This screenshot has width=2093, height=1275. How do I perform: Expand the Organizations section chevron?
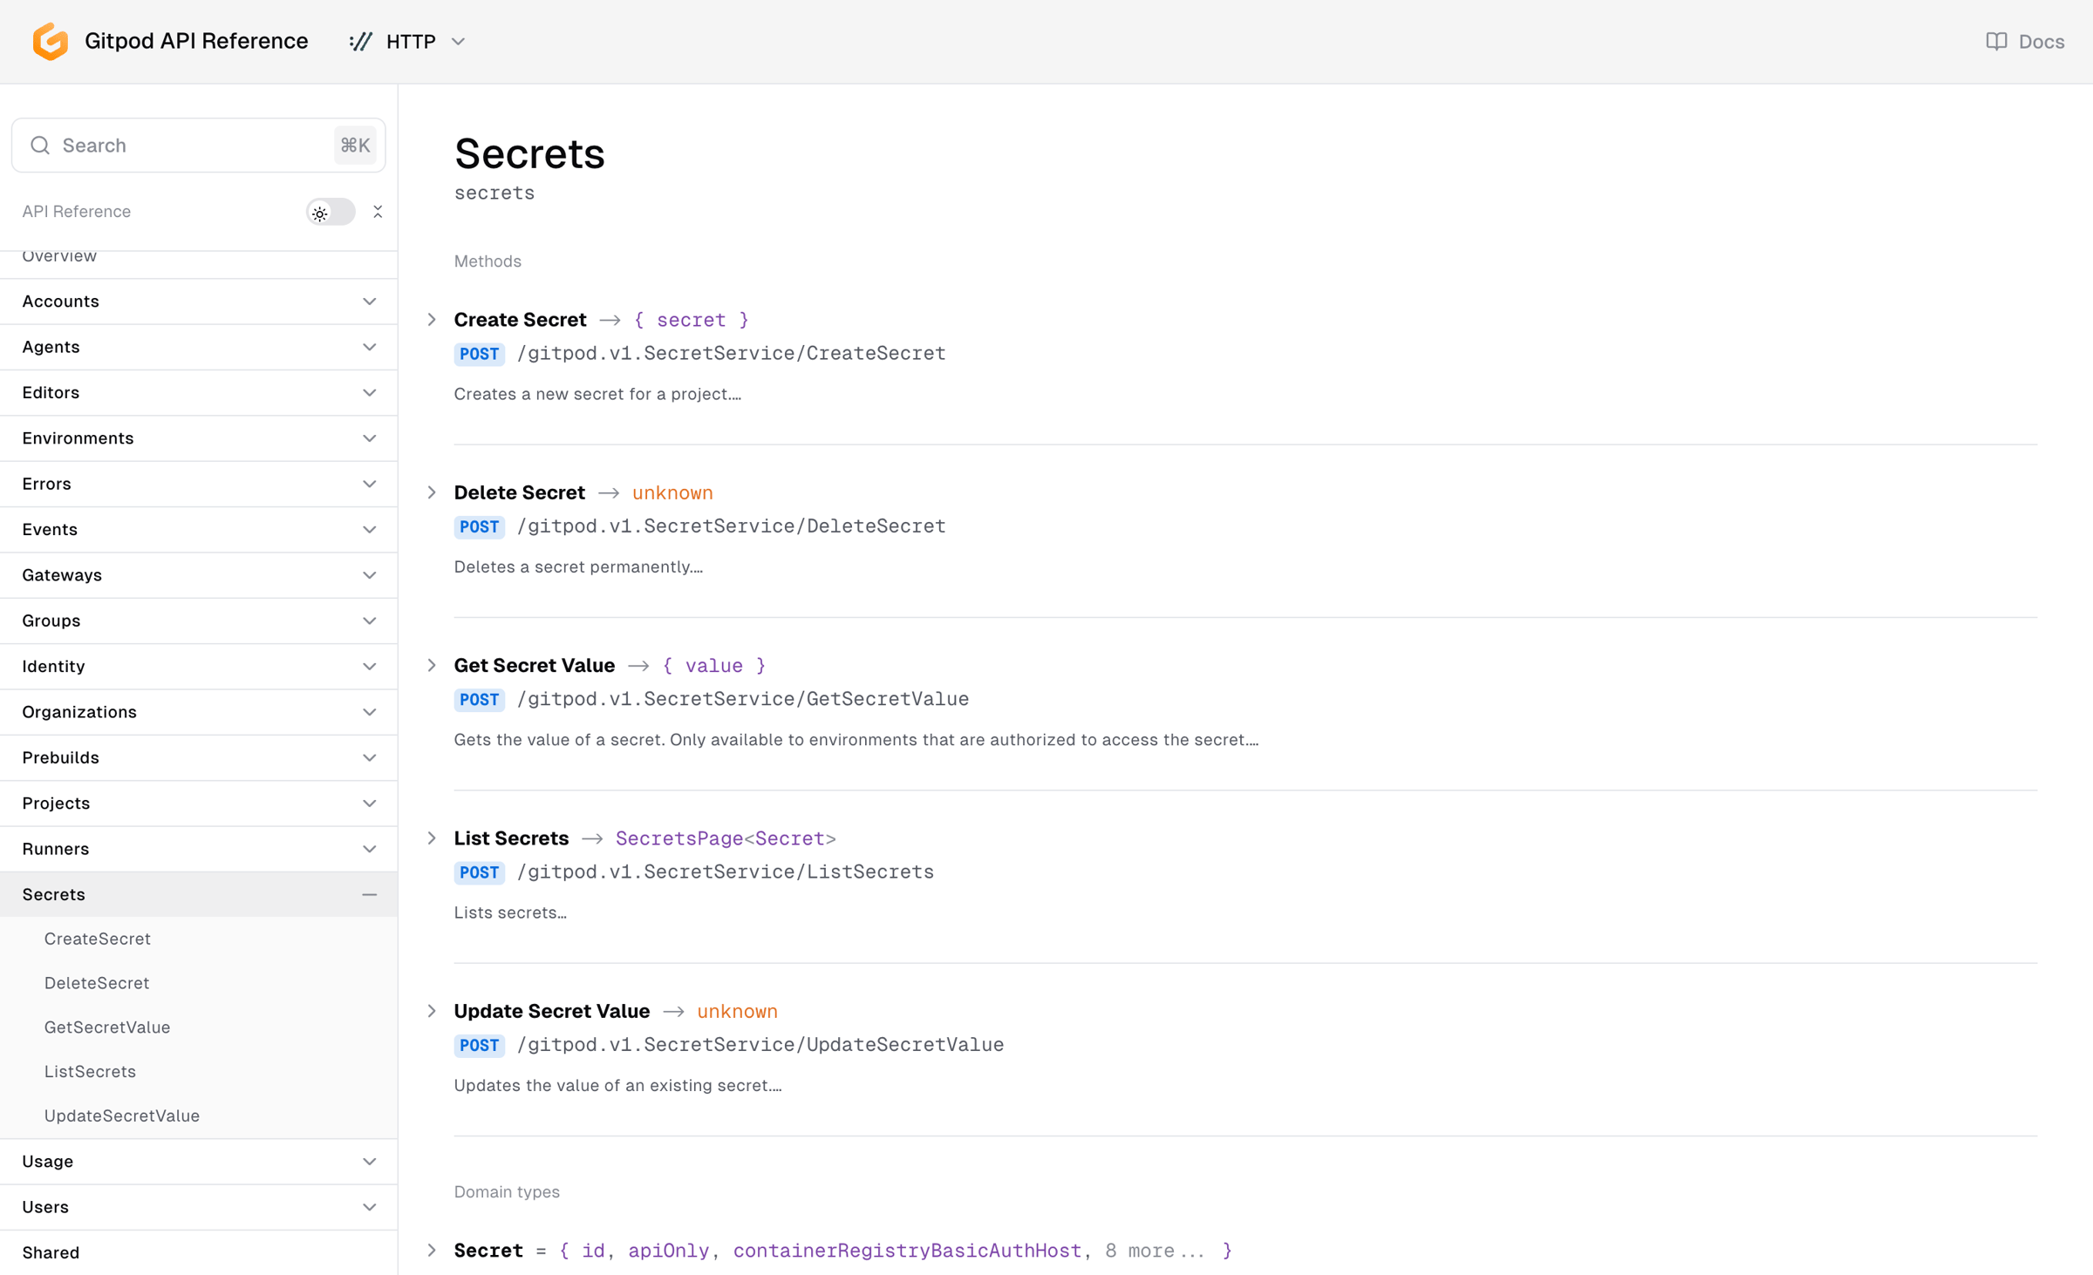(x=369, y=712)
